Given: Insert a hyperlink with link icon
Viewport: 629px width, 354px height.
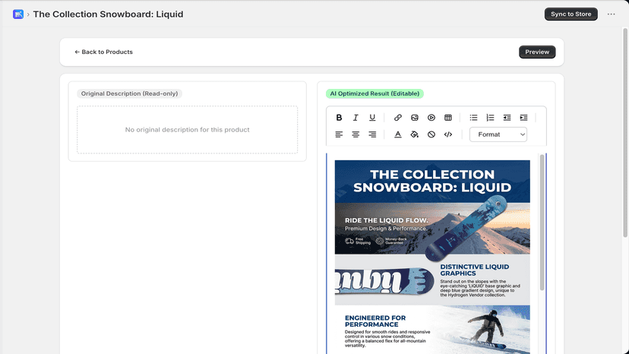Looking at the screenshot, I should click(398, 118).
